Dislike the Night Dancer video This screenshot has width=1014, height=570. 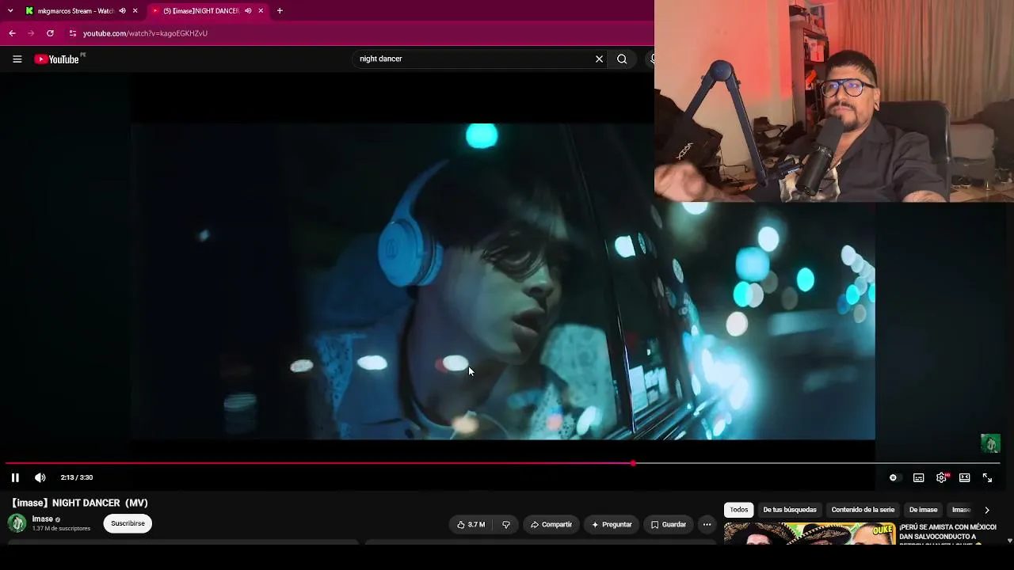pyautogui.click(x=506, y=524)
